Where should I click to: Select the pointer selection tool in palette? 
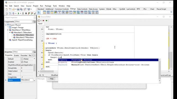pyautogui.click(x=39, y=12)
